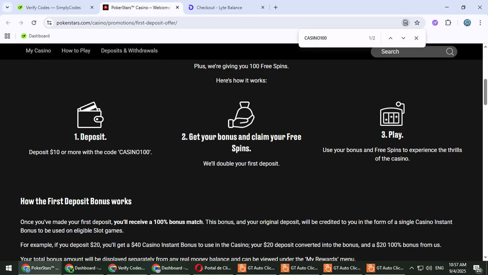Image resolution: width=488 pixels, height=275 pixels.
Task: Click the page vertical scrollbar thumb
Action: click(485, 92)
